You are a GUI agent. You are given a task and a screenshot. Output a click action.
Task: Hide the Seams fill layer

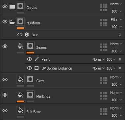tap(5, 46)
